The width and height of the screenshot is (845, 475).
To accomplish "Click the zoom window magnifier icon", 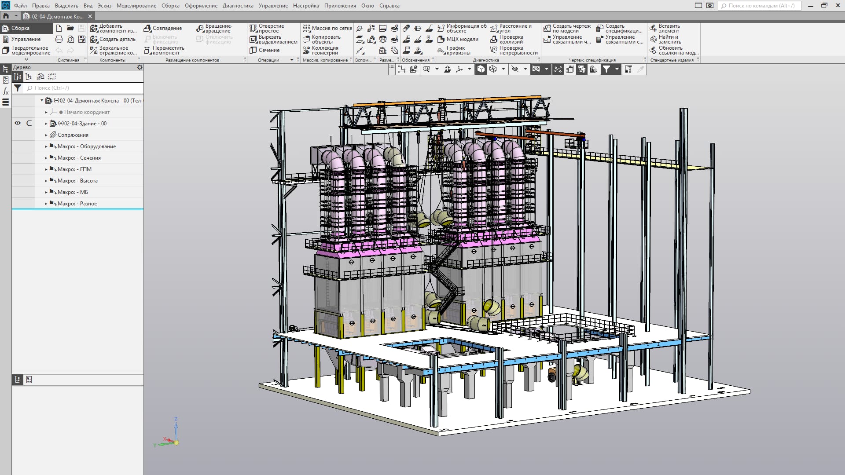I will tap(426, 69).
